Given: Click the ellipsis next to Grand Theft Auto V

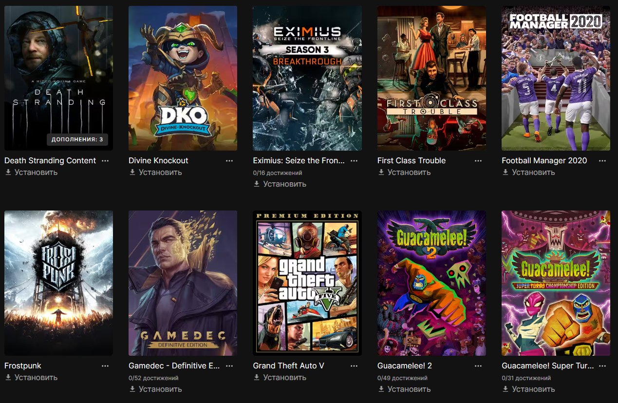Looking at the screenshot, I should [x=354, y=366].
